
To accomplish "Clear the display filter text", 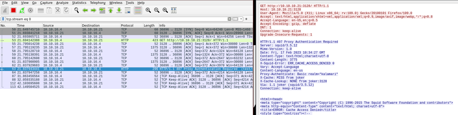I will [229, 19].
